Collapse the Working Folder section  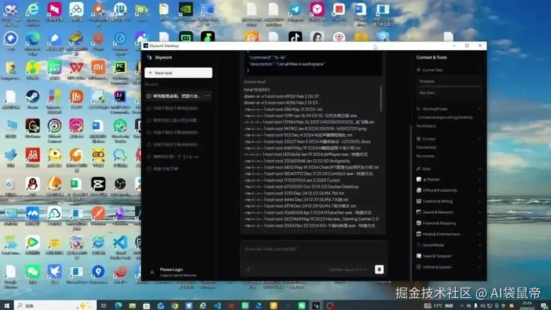click(x=480, y=109)
